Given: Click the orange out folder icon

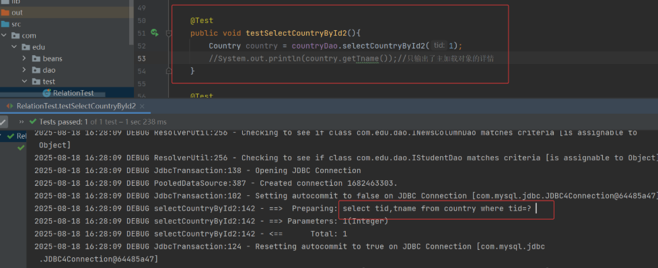Looking at the screenshot, I should tap(5, 13).
